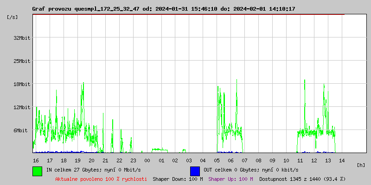Screen dimensions: 371x185
Task: Click the 00 midnight hour axis label
Action: tap(147, 160)
